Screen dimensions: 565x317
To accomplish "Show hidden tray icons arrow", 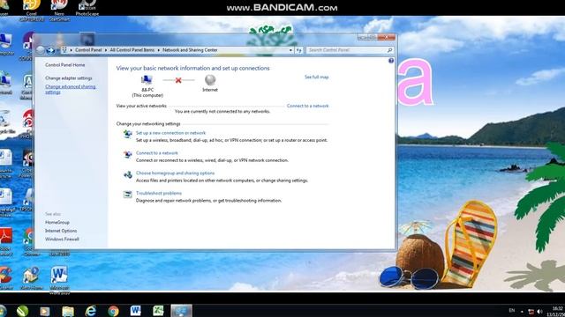I will [522, 312].
